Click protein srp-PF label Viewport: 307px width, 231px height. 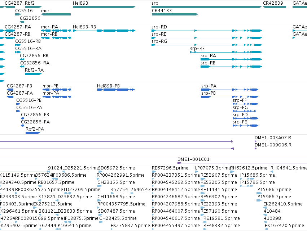(x=240, y=100)
